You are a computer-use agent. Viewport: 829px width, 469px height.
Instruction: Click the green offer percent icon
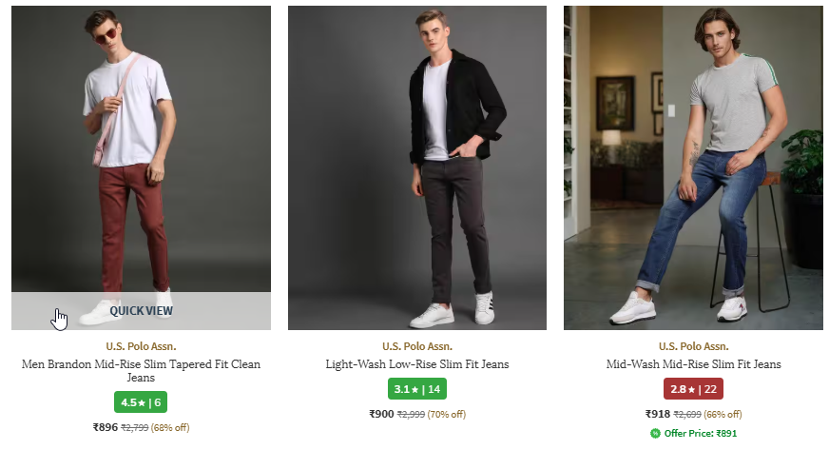coord(655,434)
